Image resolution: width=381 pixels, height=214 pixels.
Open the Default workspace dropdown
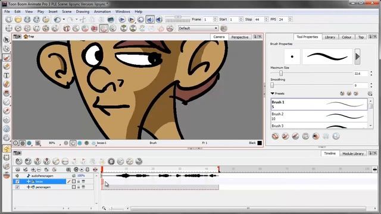(x=198, y=29)
